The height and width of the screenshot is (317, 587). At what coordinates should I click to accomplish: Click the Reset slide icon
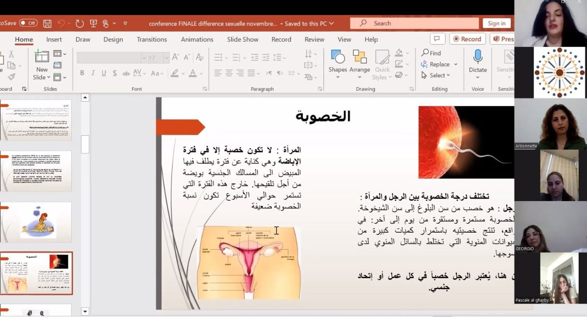point(57,65)
